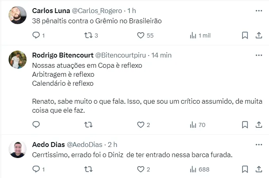Open more options on Carlos Luna's tweet
The height and width of the screenshot is (178, 269).
pos(258,10)
